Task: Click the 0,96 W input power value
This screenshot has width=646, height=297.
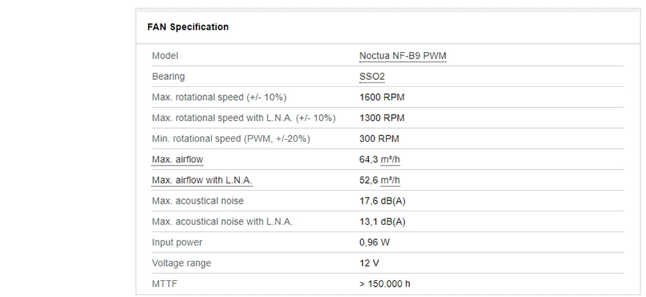Action: click(x=374, y=243)
